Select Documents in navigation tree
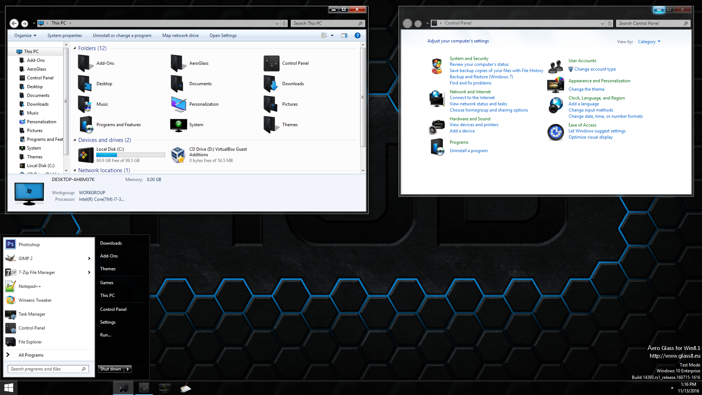The height and width of the screenshot is (395, 702). click(38, 95)
